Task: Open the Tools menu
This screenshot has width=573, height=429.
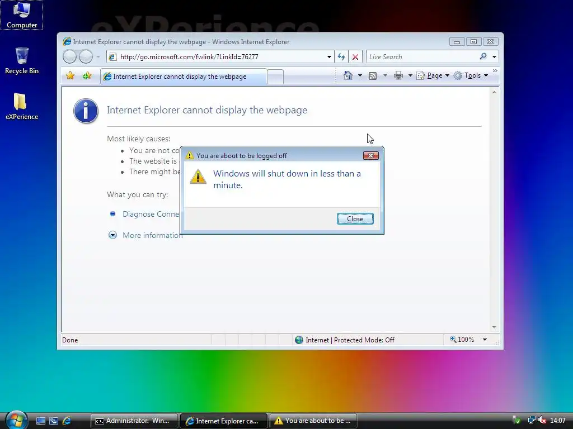Action: tap(471, 75)
